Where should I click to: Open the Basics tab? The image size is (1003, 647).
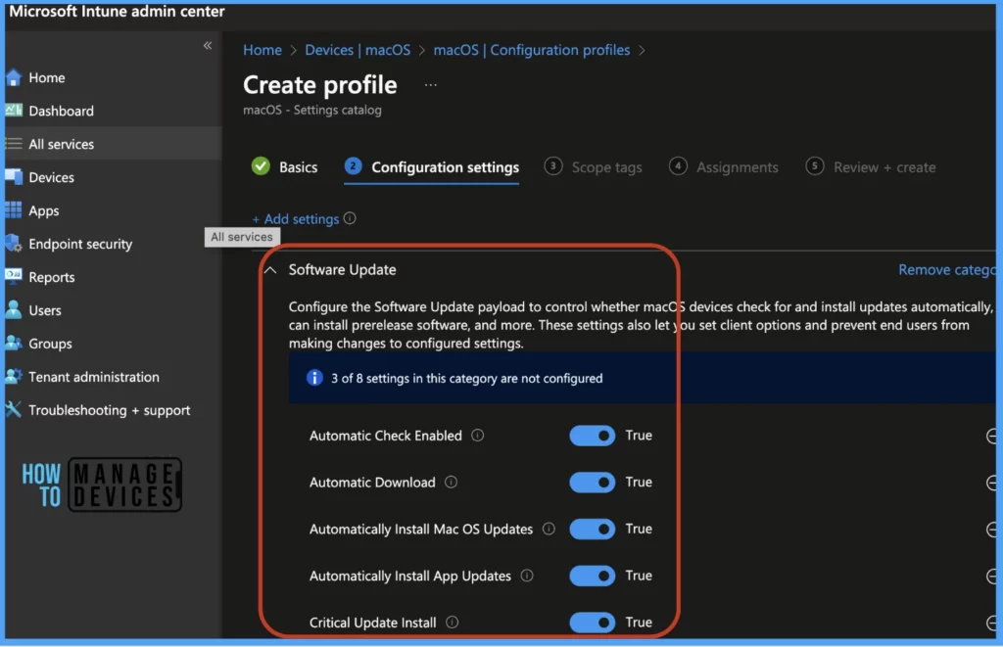click(285, 166)
